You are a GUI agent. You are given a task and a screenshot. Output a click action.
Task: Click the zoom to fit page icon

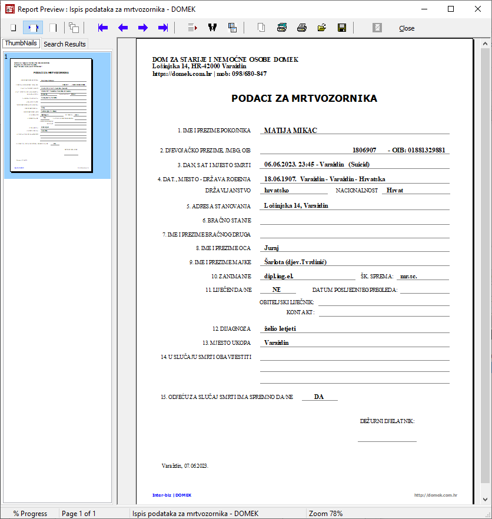tap(13, 28)
